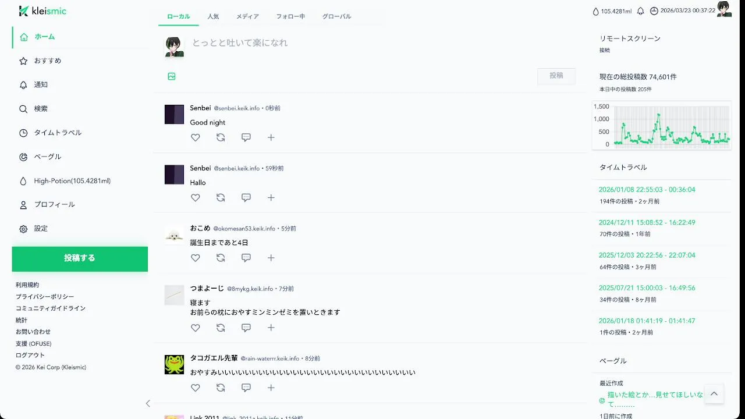Switch to the 人気 tab
Screen dimensions: 745x419
[x=213, y=16]
